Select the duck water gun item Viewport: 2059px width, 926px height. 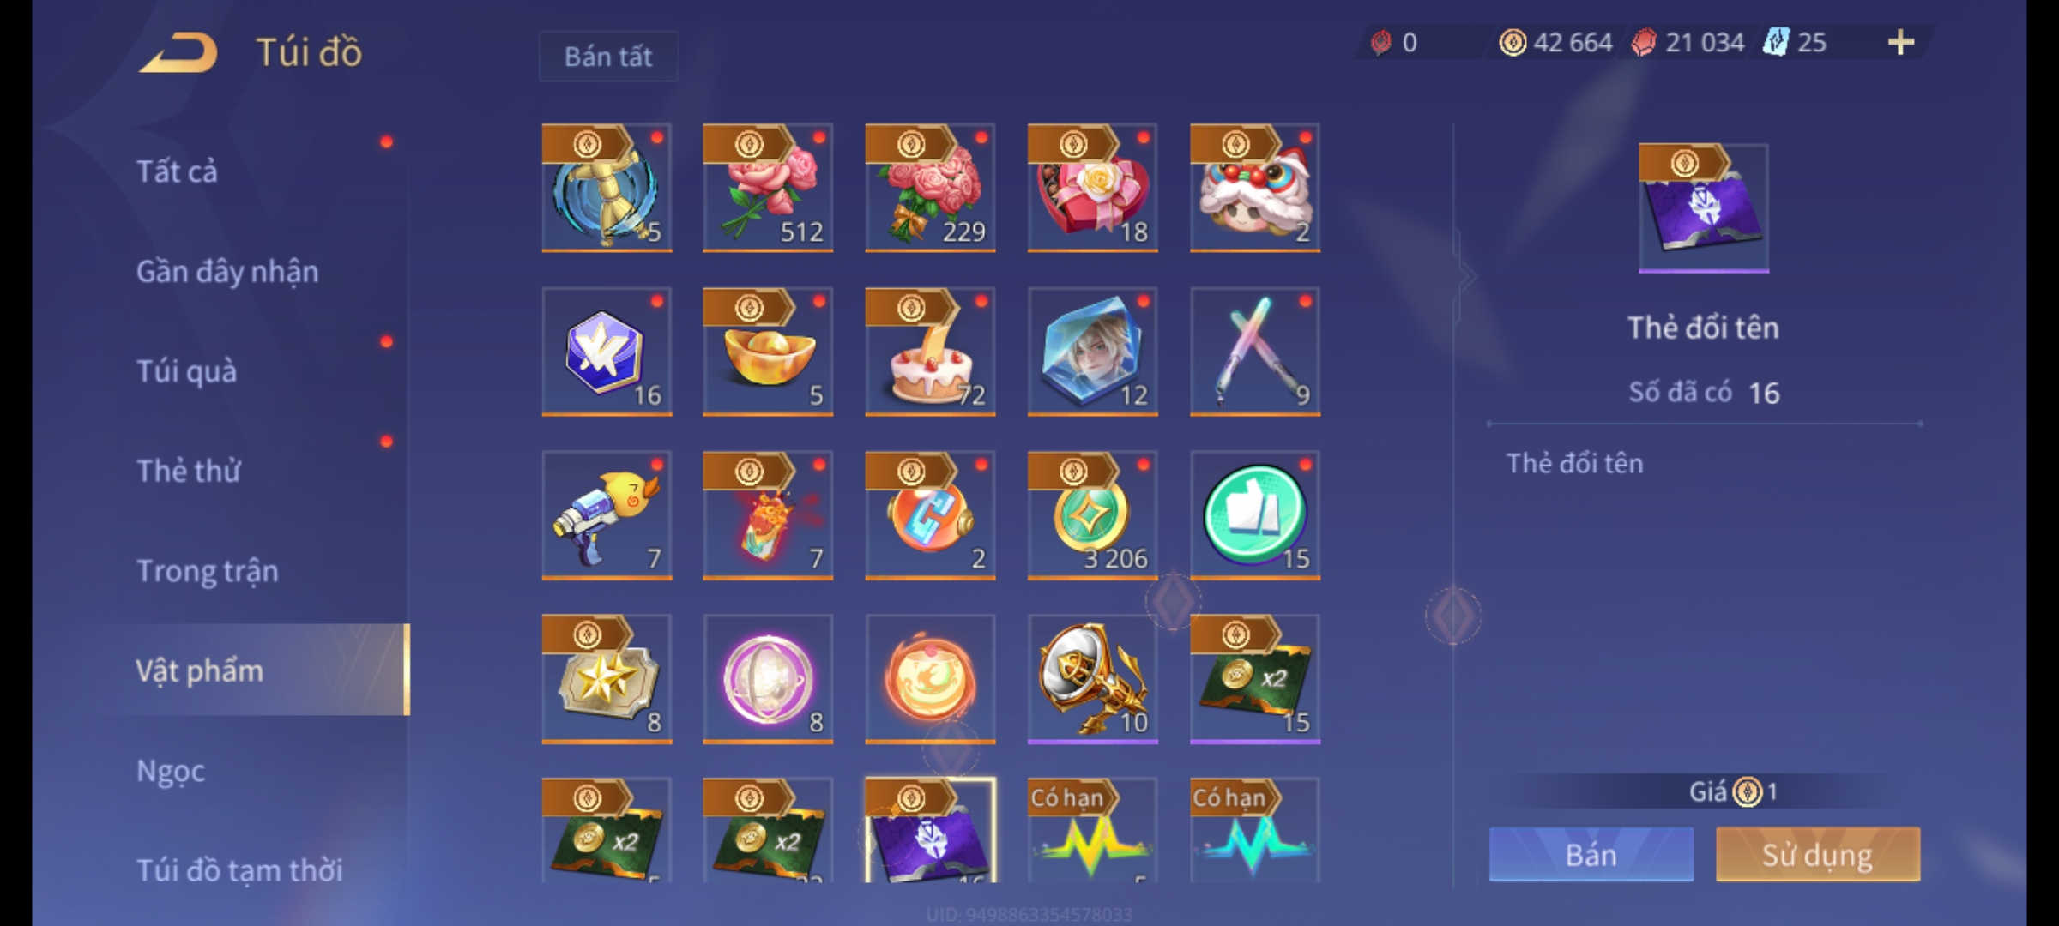[x=607, y=515]
